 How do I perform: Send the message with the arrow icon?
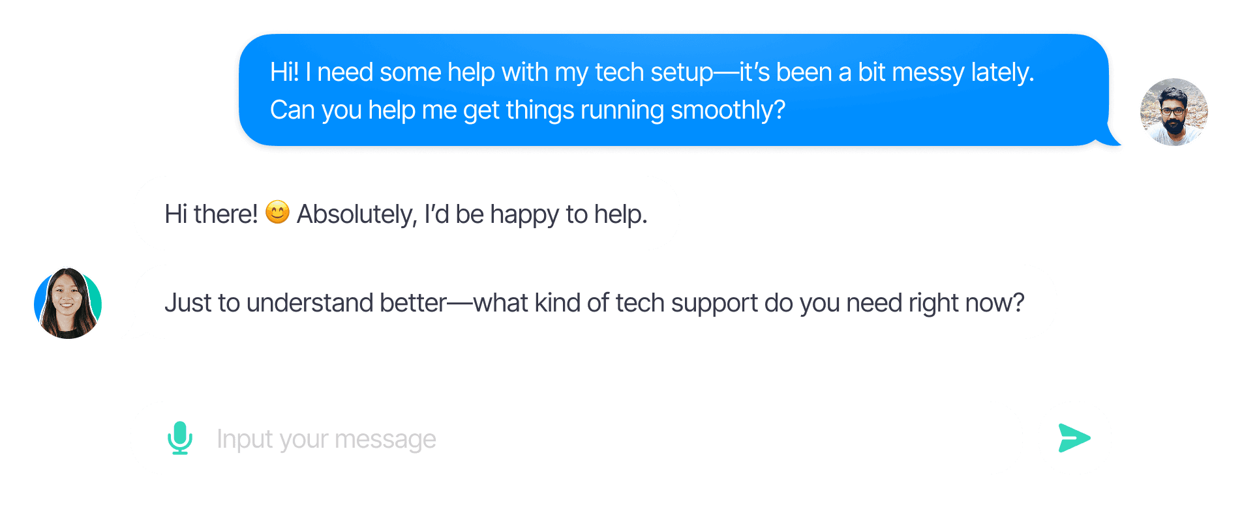(x=1074, y=438)
